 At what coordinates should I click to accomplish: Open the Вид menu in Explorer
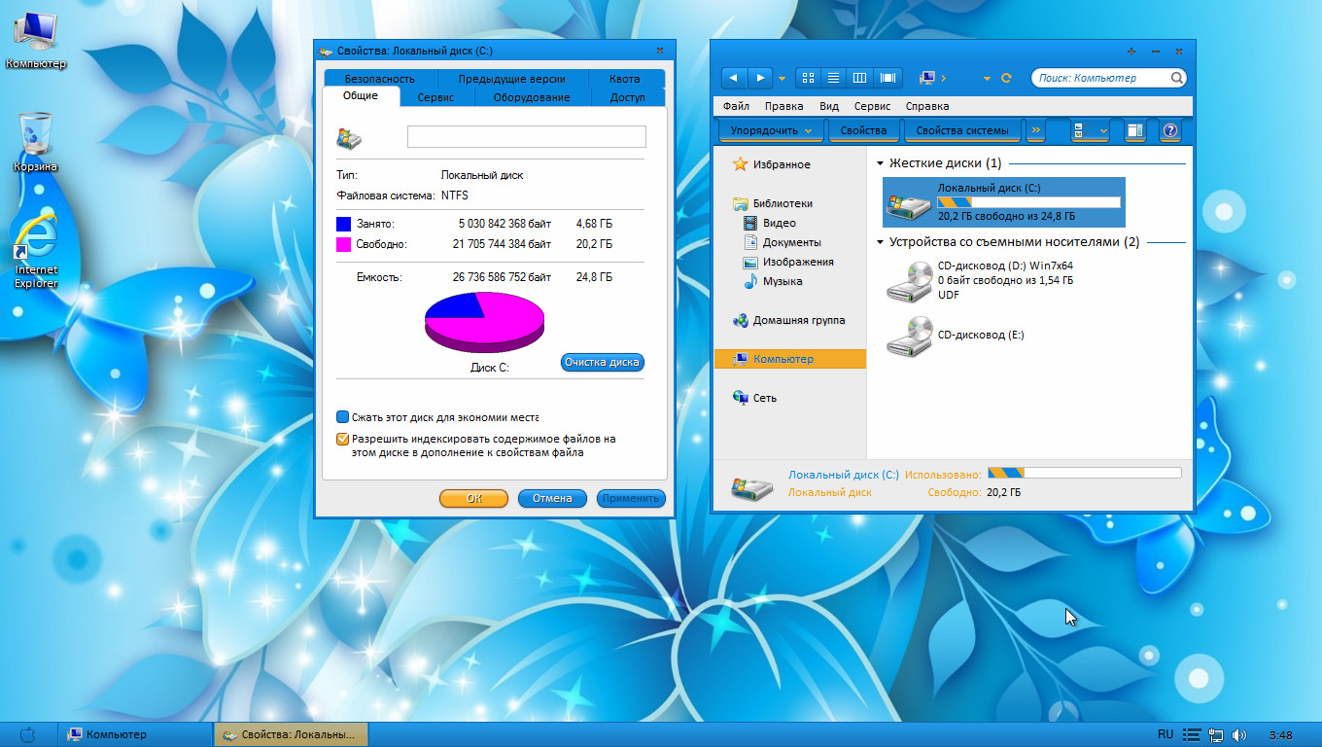coord(828,106)
